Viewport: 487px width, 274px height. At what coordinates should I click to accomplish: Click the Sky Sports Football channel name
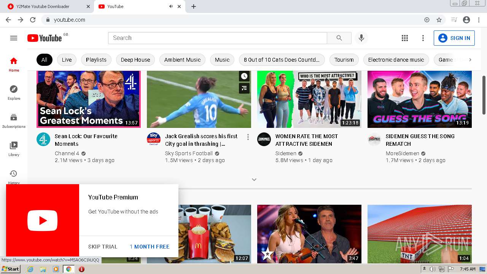point(189,153)
